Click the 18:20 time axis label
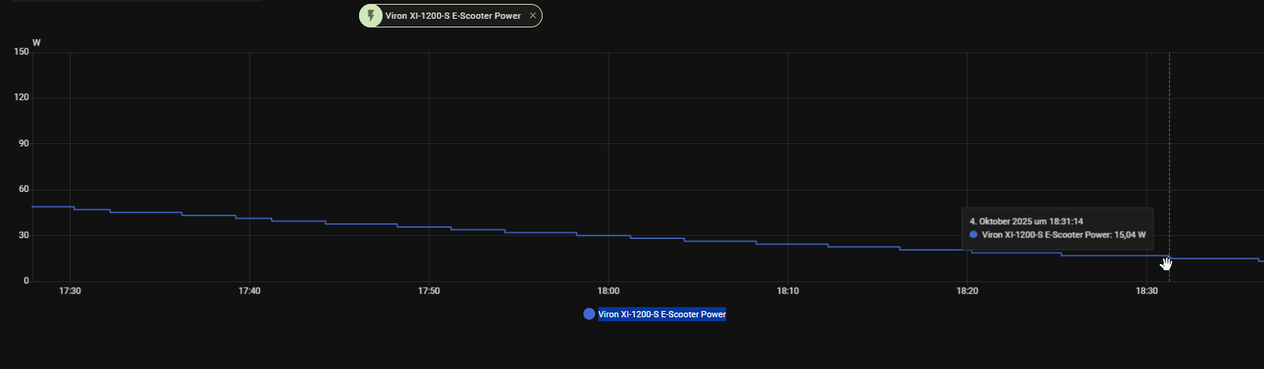The image size is (1264, 369). point(967,291)
